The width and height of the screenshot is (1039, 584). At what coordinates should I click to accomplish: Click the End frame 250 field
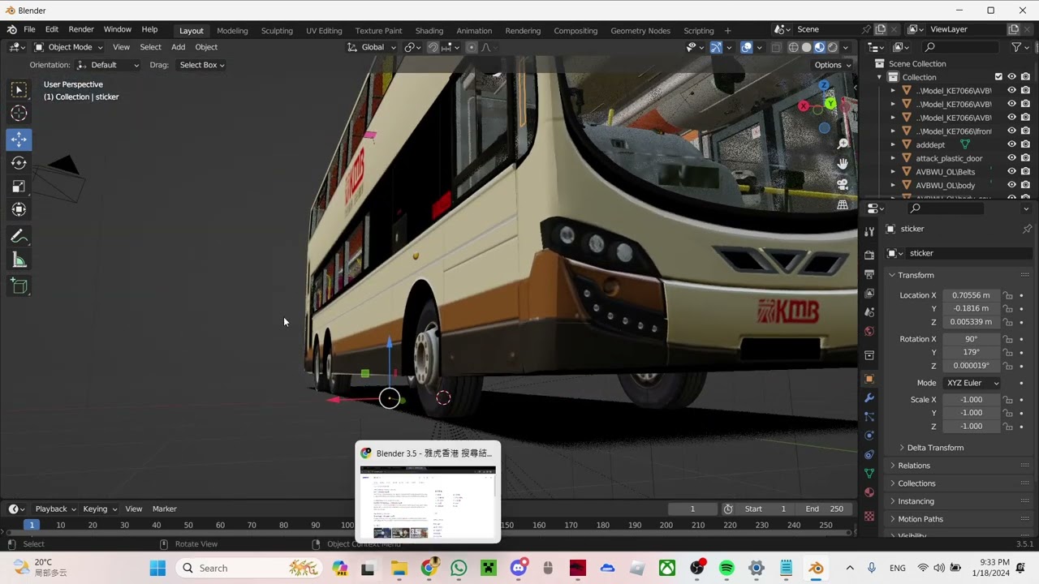tap(824, 509)
